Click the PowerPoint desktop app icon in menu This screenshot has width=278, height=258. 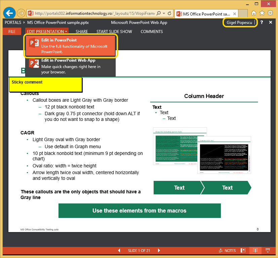tap(34, 43)
